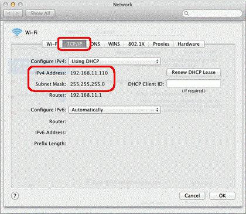This screenshot has height=214, width=246.
Task: Switch to the Wi-Fi tab
Action: click(x=52, y=44)
